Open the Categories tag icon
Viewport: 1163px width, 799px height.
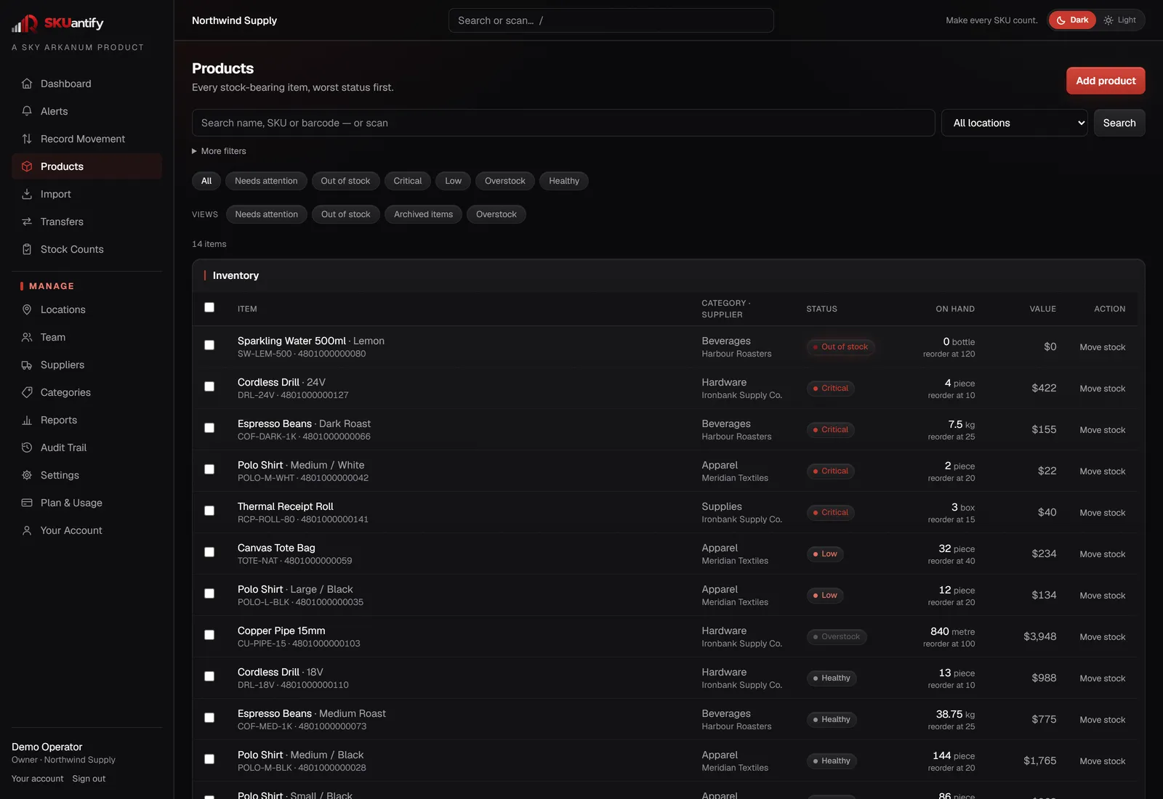click(27, 392)
